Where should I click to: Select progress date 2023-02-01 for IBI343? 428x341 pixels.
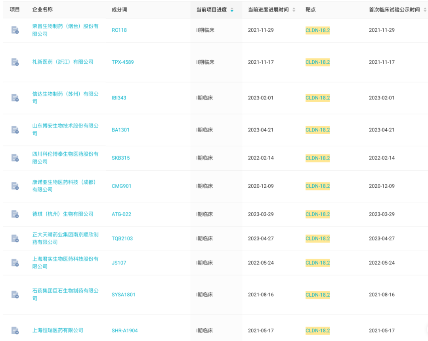[261, 98]
